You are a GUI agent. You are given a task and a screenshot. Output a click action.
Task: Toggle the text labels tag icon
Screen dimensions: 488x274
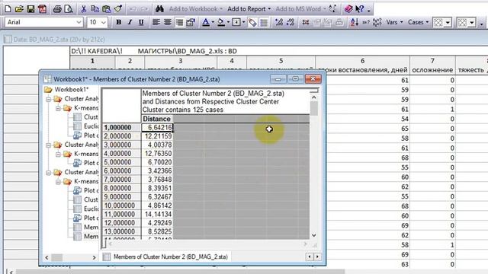252,22
